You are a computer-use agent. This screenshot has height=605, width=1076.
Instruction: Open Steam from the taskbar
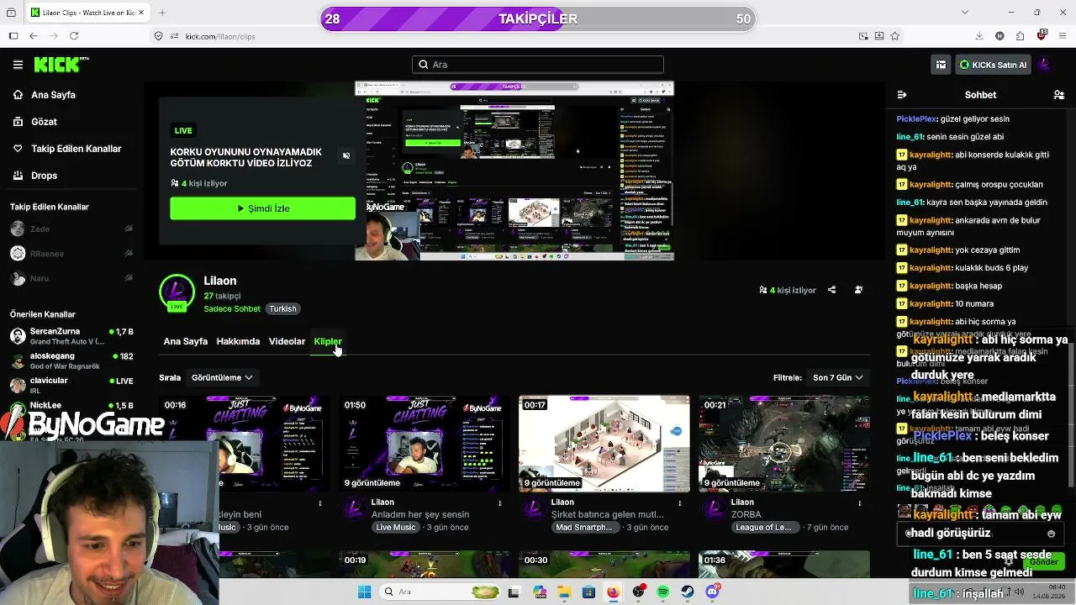[688, 592]
